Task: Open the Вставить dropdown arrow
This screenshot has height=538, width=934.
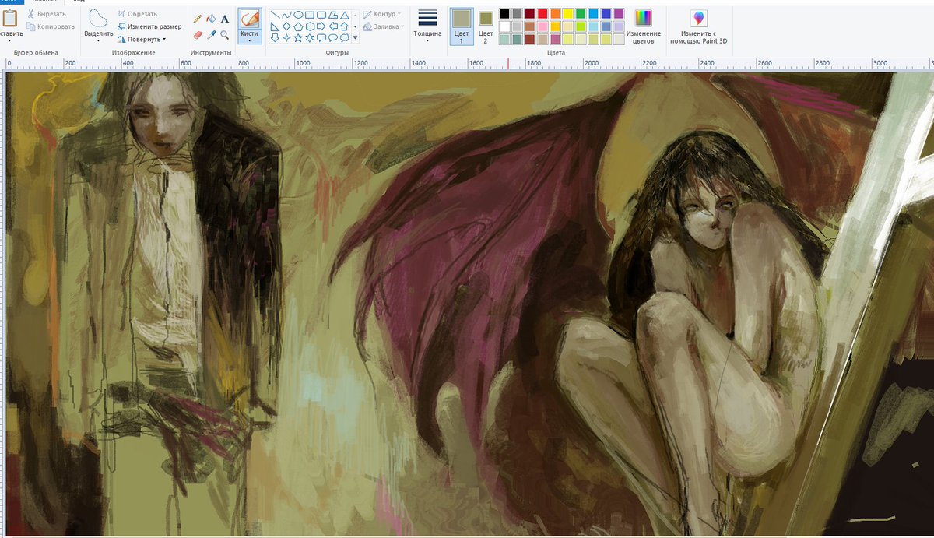Action: [x=9, y=40]
